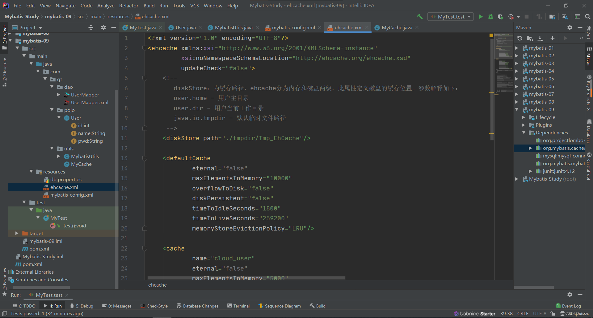Toggle the Favorites tool window stripe button

pos(4,282)
